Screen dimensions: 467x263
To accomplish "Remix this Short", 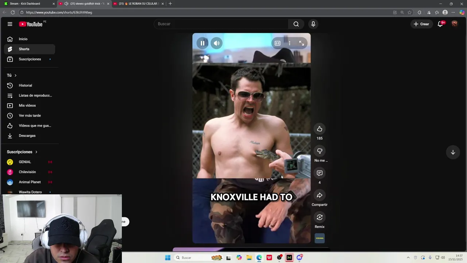I will pyautogui.click(x=320, y=217).
